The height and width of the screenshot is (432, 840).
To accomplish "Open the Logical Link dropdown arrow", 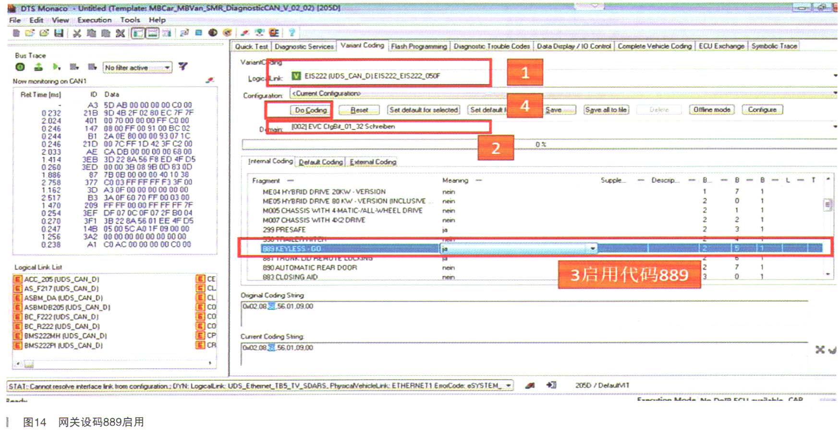I will [x=836, y=76].
